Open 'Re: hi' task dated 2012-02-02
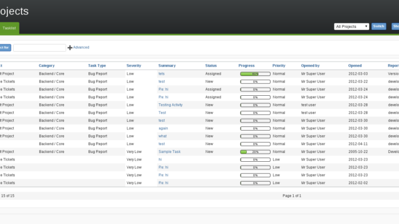This screenshot has height=224, width=399. coord(163,183)
